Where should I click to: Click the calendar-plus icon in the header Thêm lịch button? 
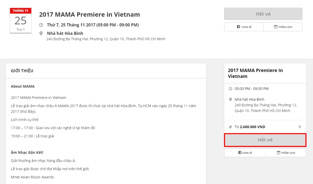coord(276,27)
